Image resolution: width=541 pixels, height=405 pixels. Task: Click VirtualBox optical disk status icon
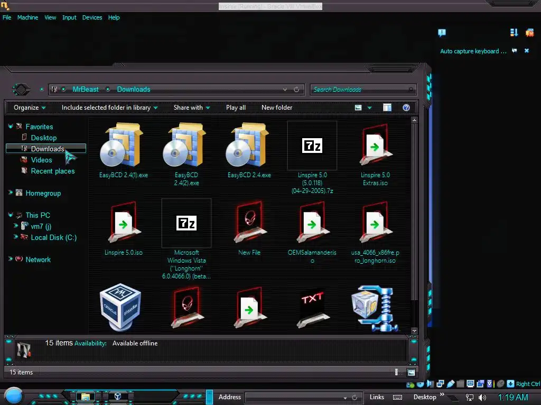click(x=420, y=384)
